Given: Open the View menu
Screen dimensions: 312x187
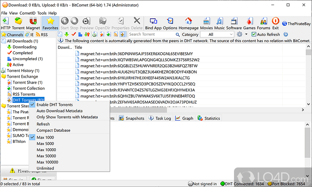Looking at the screenshot, I should (13, 13).
